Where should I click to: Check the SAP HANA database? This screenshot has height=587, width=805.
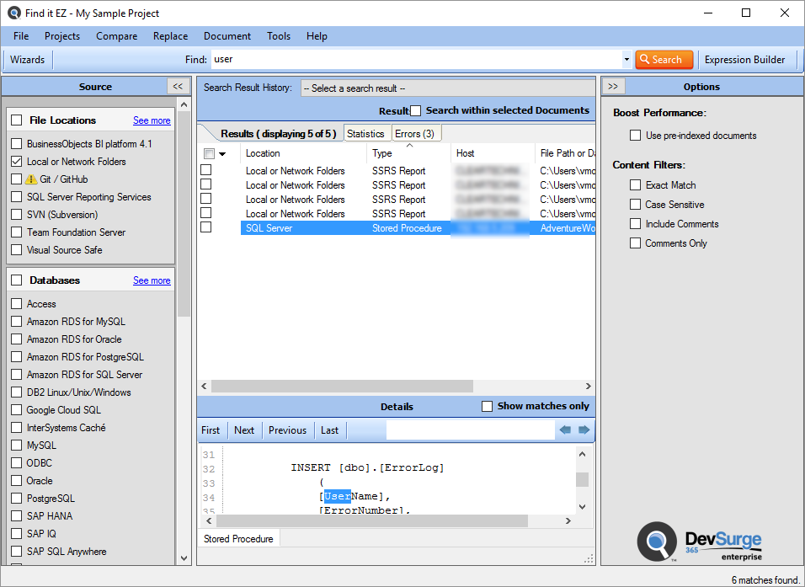tap(17, 516)
